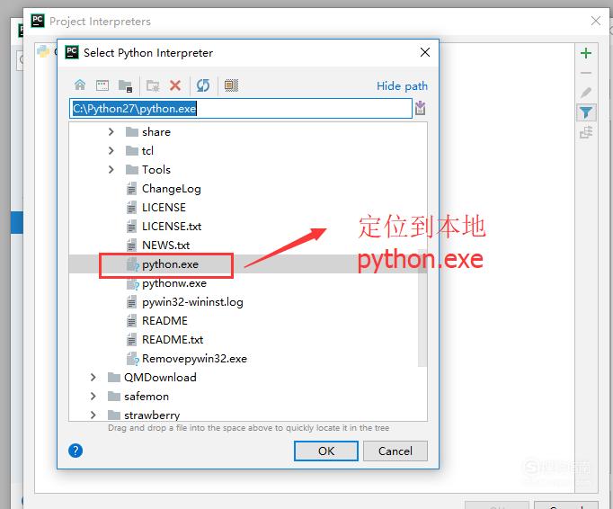Click the project directory toolbar icon
This screenshot has width=613, height=509.
[x=125, y=85]
